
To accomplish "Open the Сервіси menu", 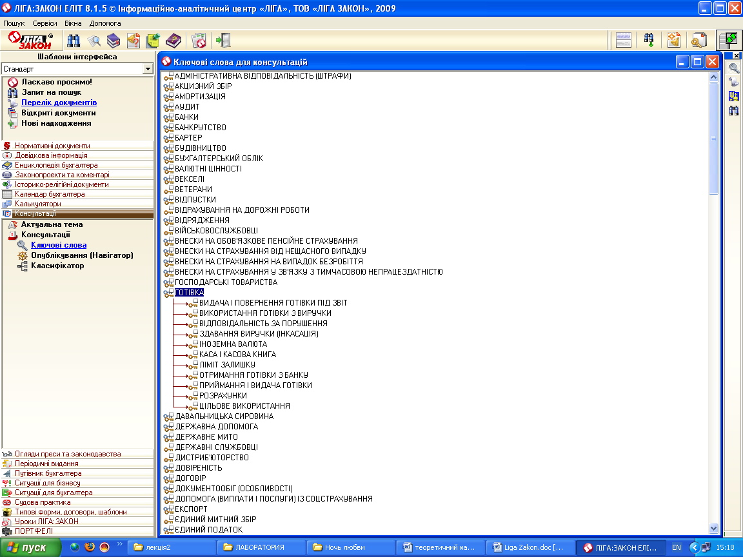I will click(45, 23).
